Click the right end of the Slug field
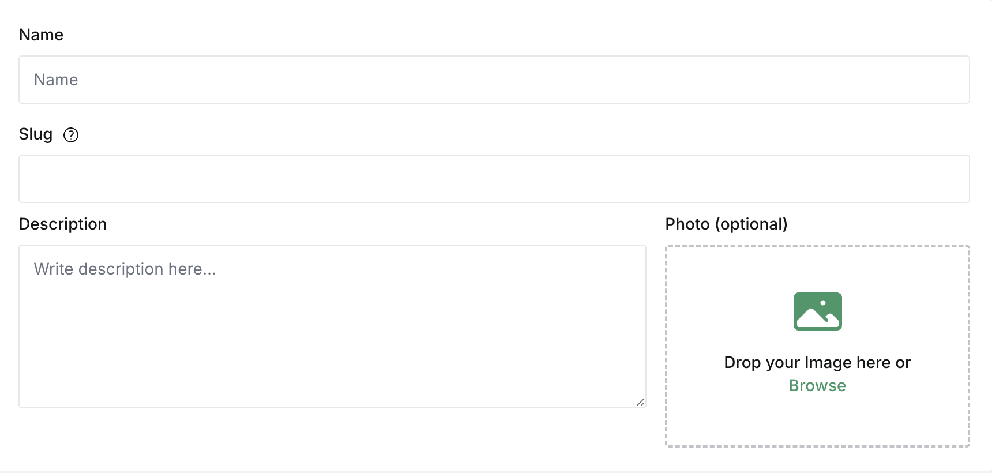Screen dimensions: 992x473 click(x=946, y=179)
